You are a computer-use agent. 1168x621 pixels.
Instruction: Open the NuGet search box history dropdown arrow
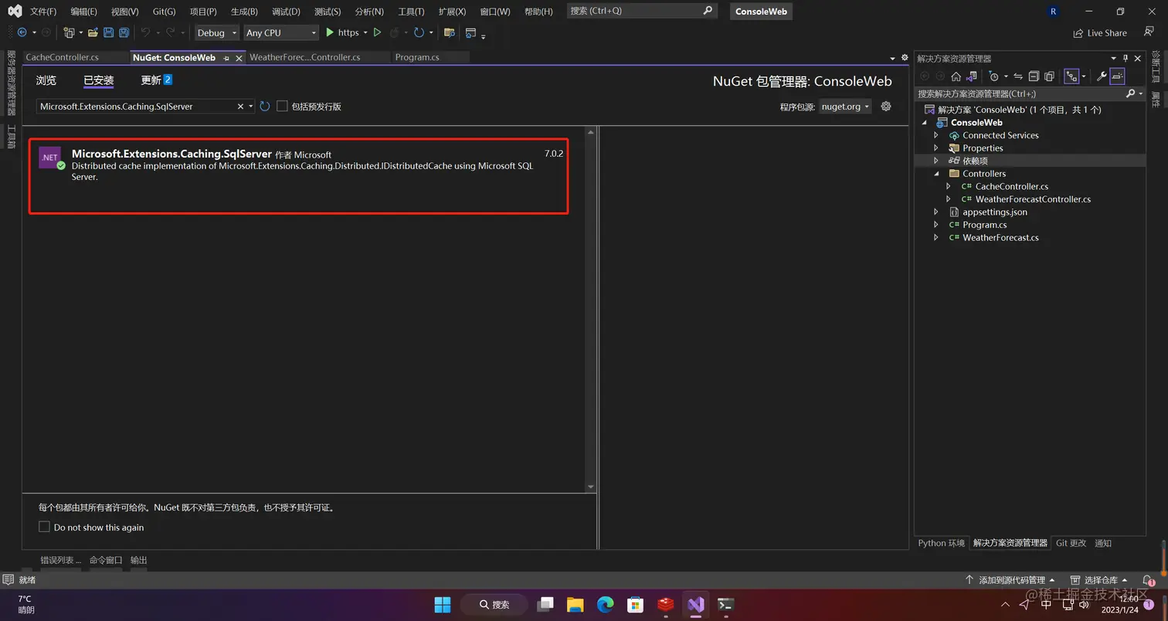(251, 106)
